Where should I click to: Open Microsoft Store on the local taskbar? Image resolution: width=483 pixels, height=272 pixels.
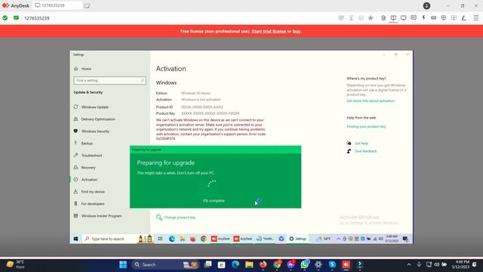click(221, 264)
